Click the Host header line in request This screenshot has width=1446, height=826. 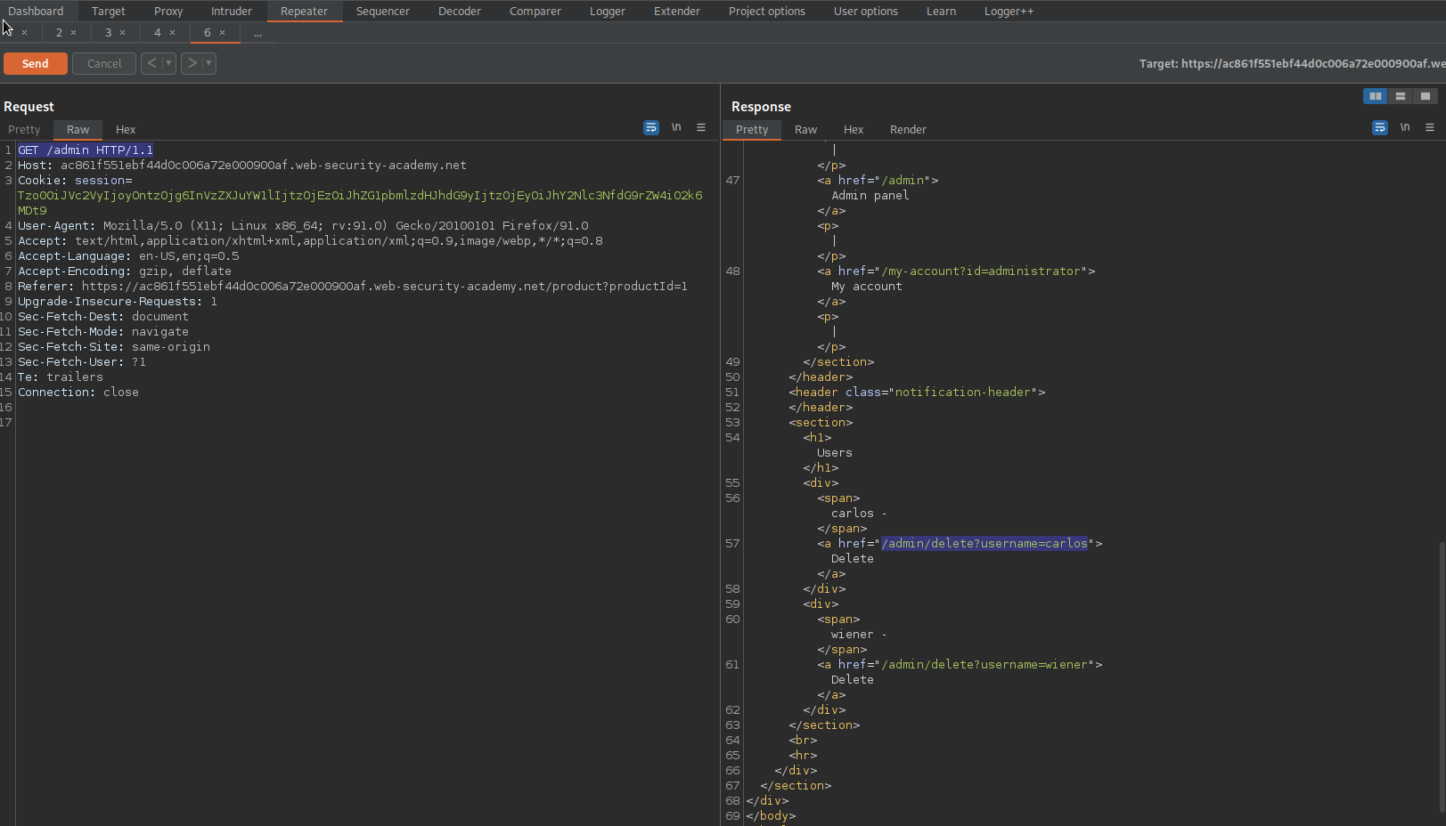(x=242, y=165)
